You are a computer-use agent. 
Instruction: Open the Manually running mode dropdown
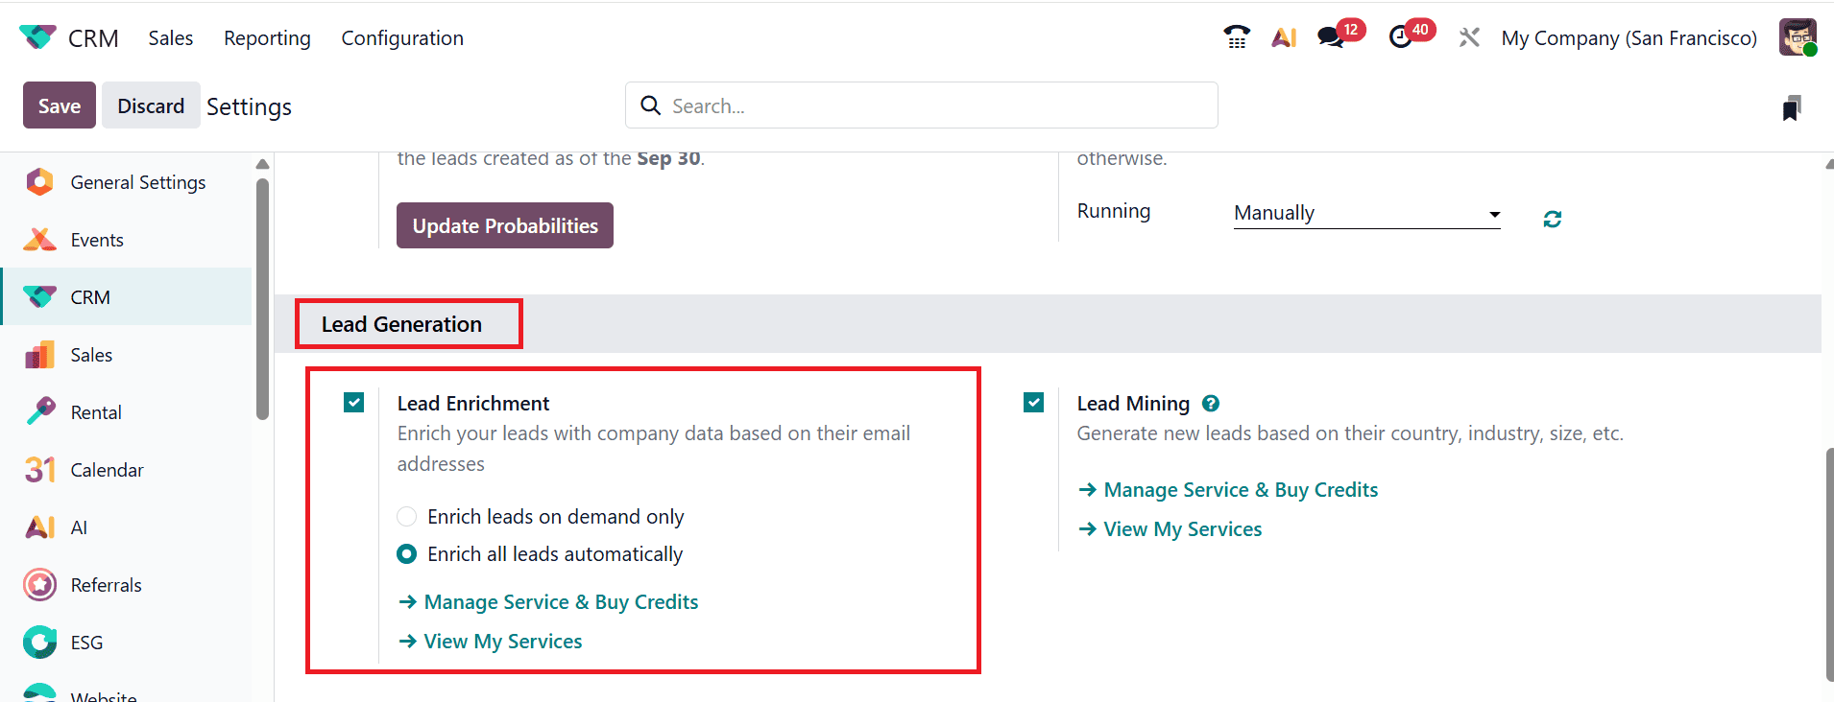[1365, 212]
